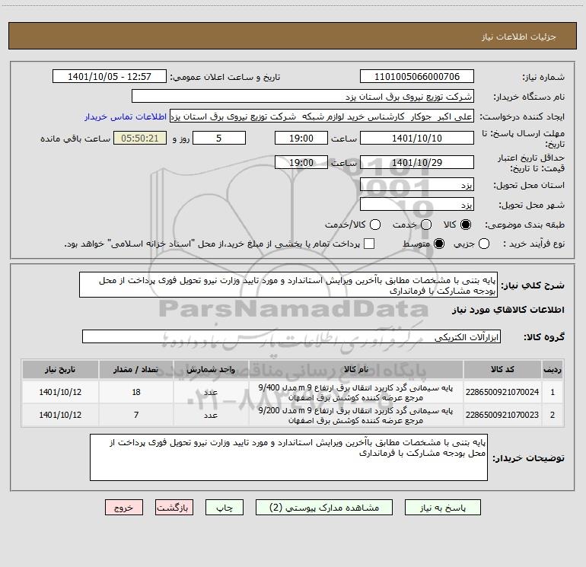Click quantity cell showing 18
The image size is (586, 567).
pos(136,392)
